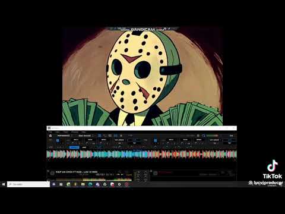This screenshot has height=214, width=285.
Task: Click the highlighted blue layout button in the top toolbar
Action: pyautogui.click(x=100, y=136)
